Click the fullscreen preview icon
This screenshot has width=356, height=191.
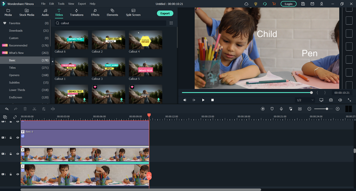click(x=350, y=100)
